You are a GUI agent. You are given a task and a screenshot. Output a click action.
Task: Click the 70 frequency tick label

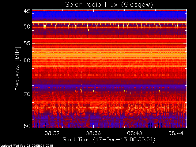coord(27,94)
